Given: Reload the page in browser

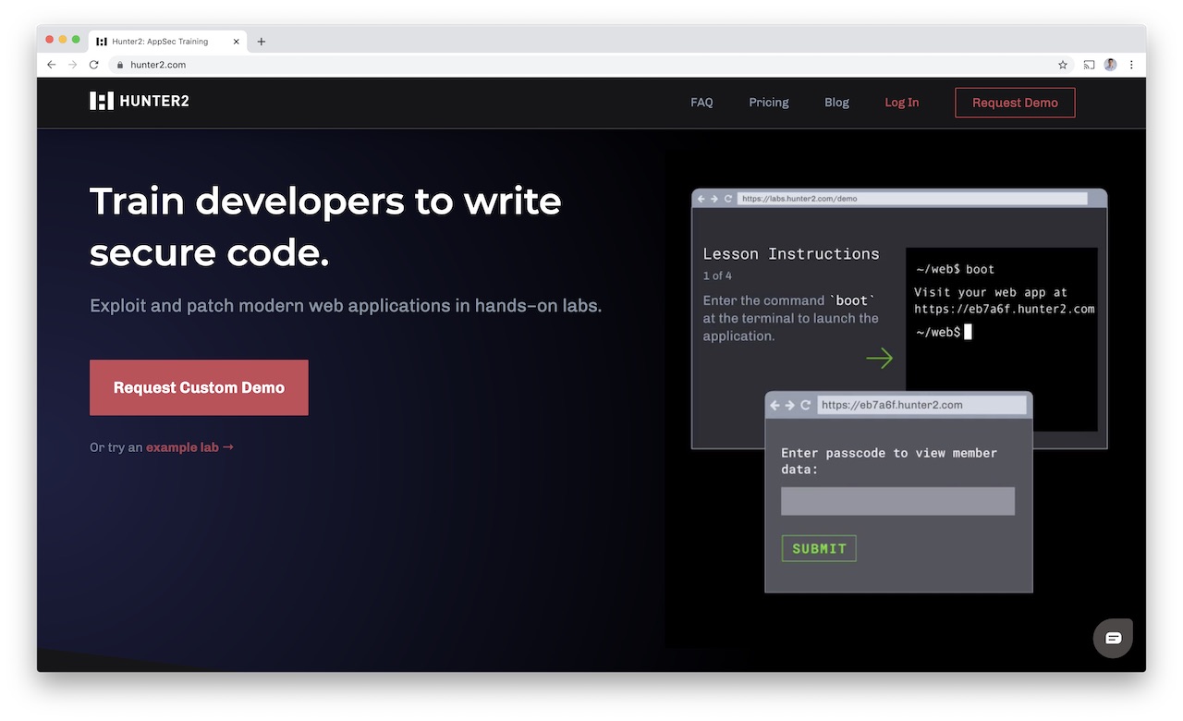Looking at the screenshot, I should [93, 65].
